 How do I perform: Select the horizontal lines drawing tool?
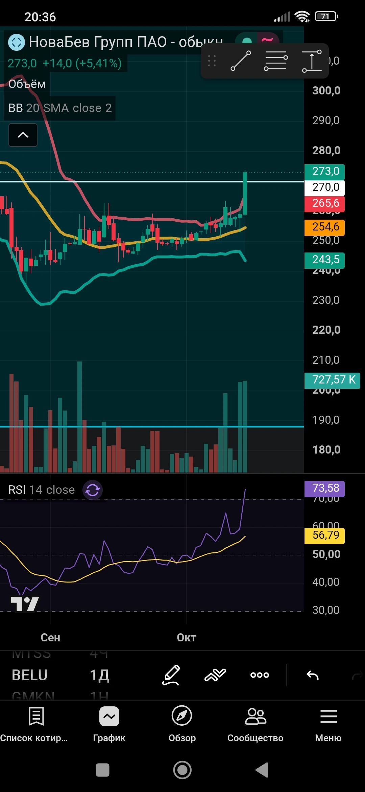(276, 61)
